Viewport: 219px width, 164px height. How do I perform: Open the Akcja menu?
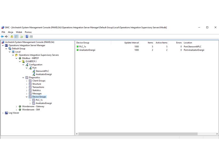[x=10, y=32]
